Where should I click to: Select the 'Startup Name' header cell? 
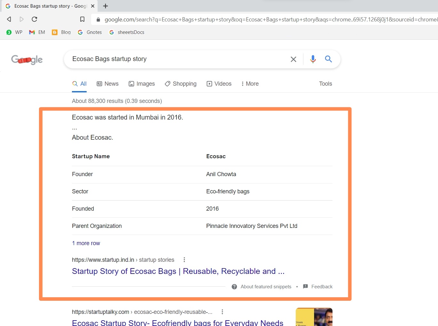point(91,156)
